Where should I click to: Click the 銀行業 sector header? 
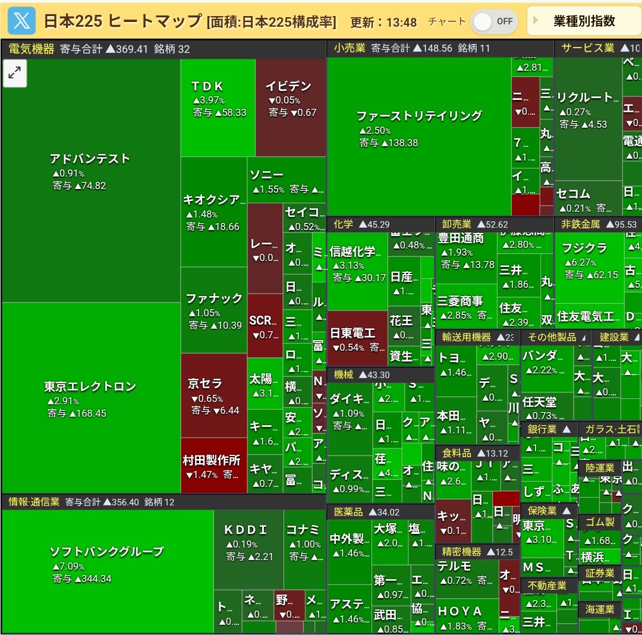tap(549, 429)
